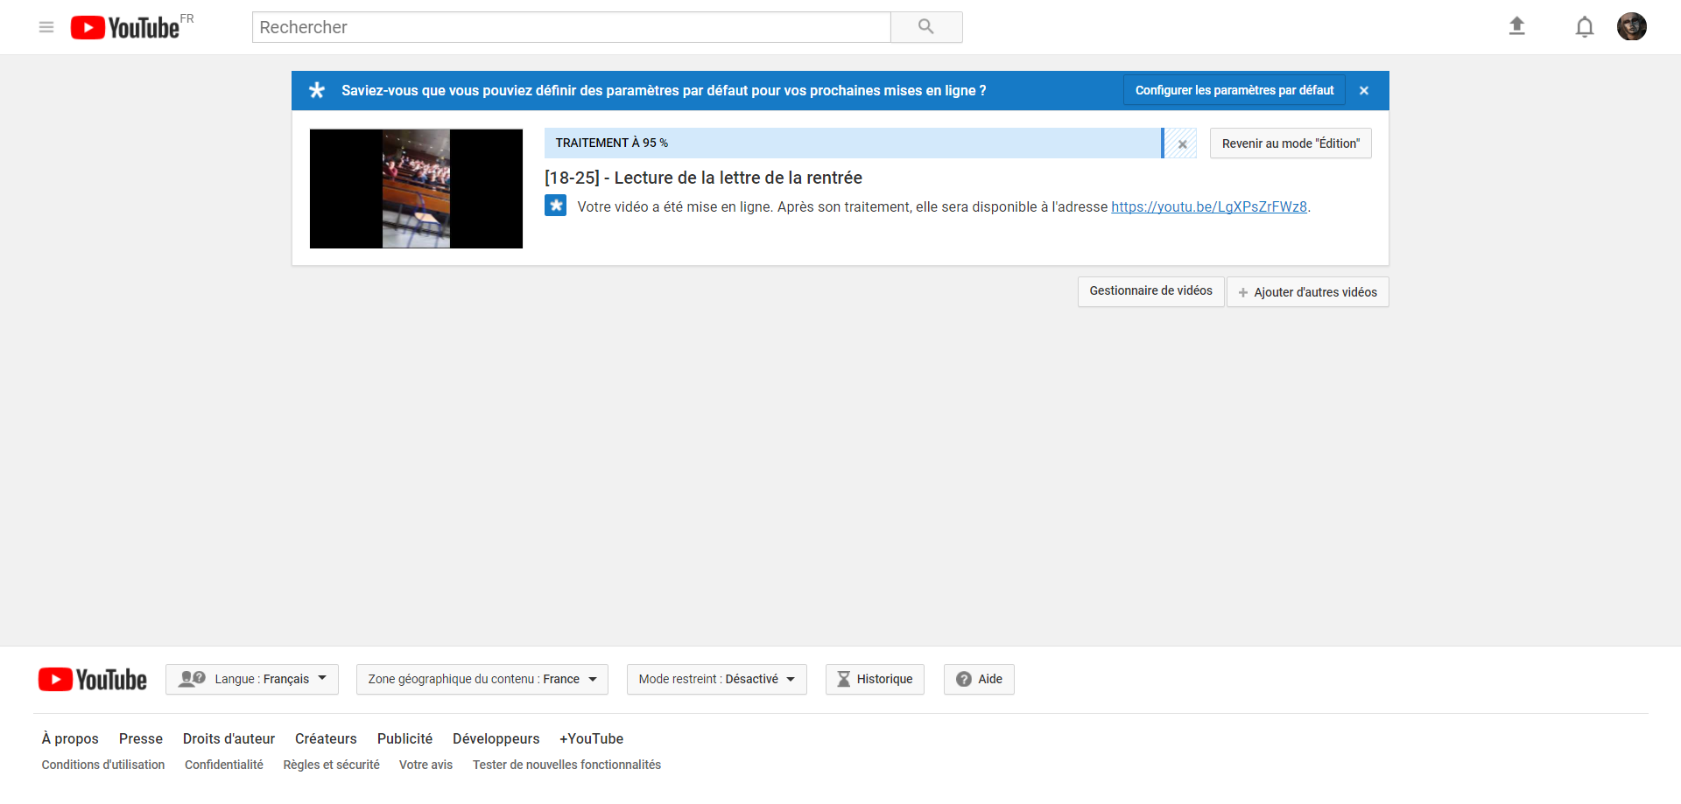
Task: Expand Zone géographique du contenu dropdown
Action: click(482, 680)
